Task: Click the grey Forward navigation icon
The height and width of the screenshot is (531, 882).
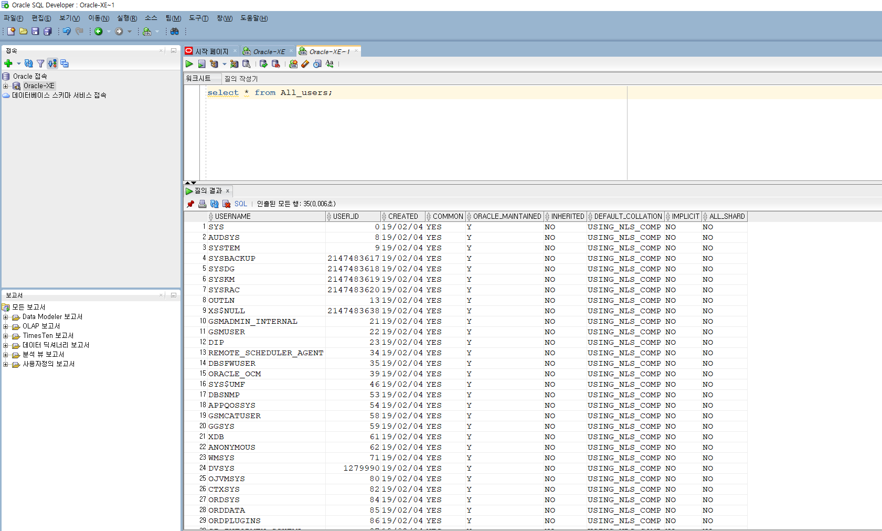Action: (119, 31)
